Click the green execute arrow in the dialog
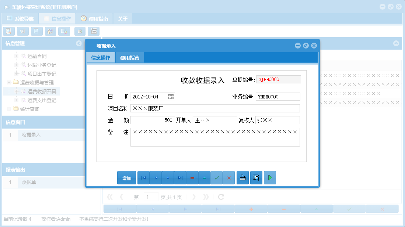Viewport: 405px width, 227px height. pos(270,177)
